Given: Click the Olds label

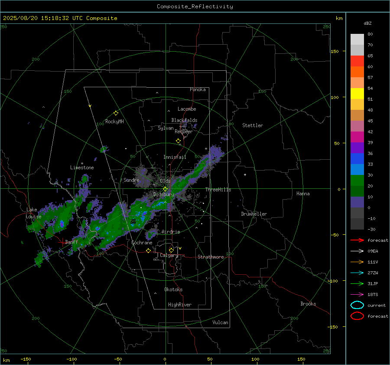Looking at the screenshot, I should (165, 181).
